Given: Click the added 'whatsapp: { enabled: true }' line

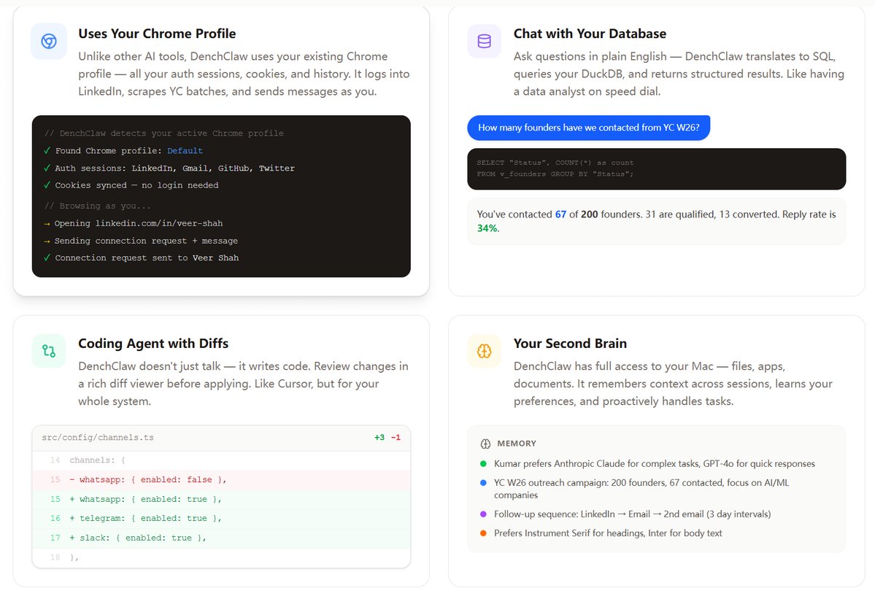Looking at the screenshot, I should 221,500.
